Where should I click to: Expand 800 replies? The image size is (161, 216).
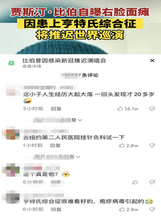57,157
